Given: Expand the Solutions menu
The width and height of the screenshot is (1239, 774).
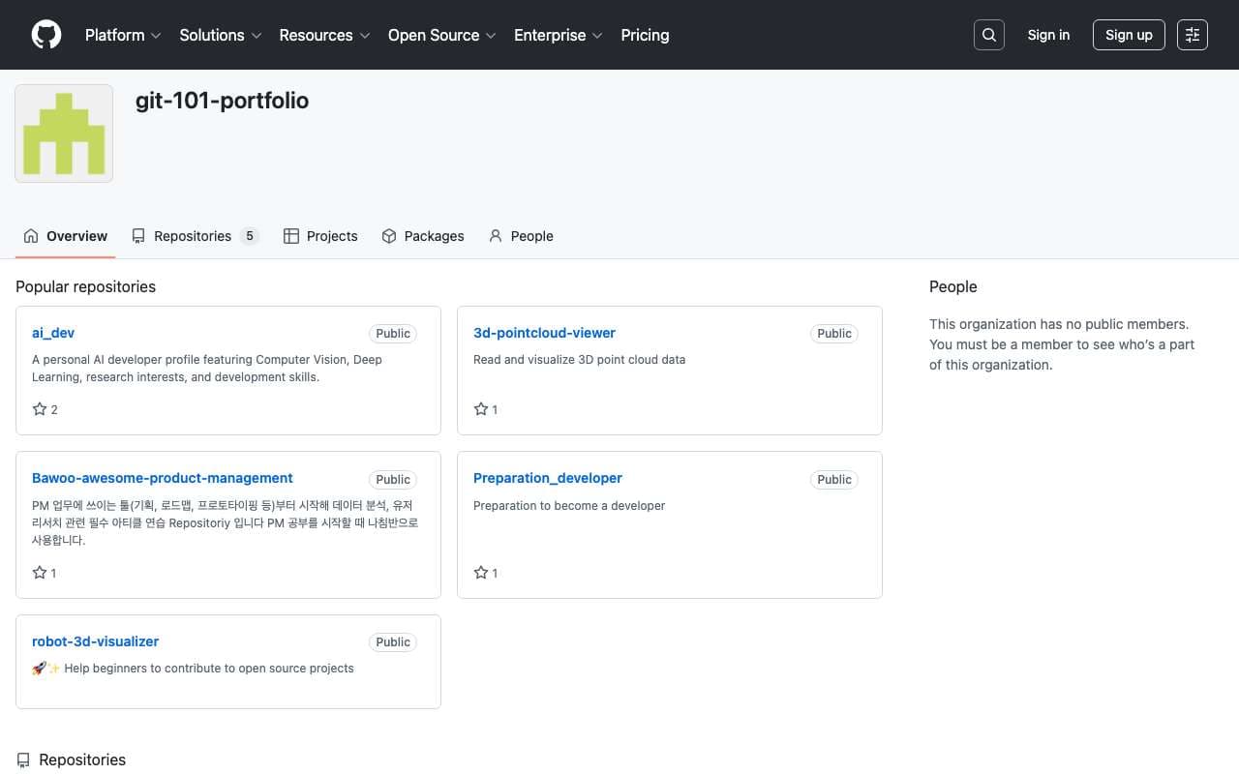Looking at the screenshot, I should point(221,35).
